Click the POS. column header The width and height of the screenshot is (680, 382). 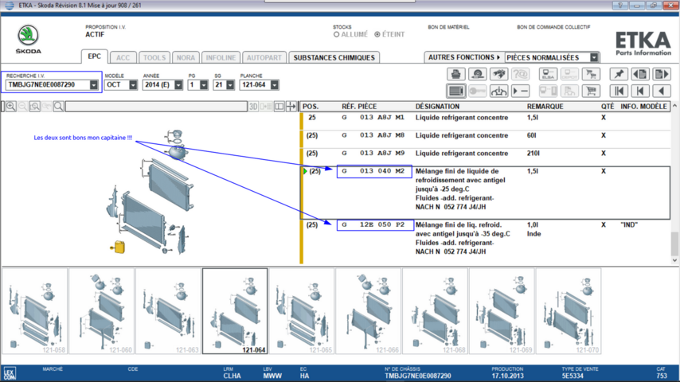click(x=310, y=106)
